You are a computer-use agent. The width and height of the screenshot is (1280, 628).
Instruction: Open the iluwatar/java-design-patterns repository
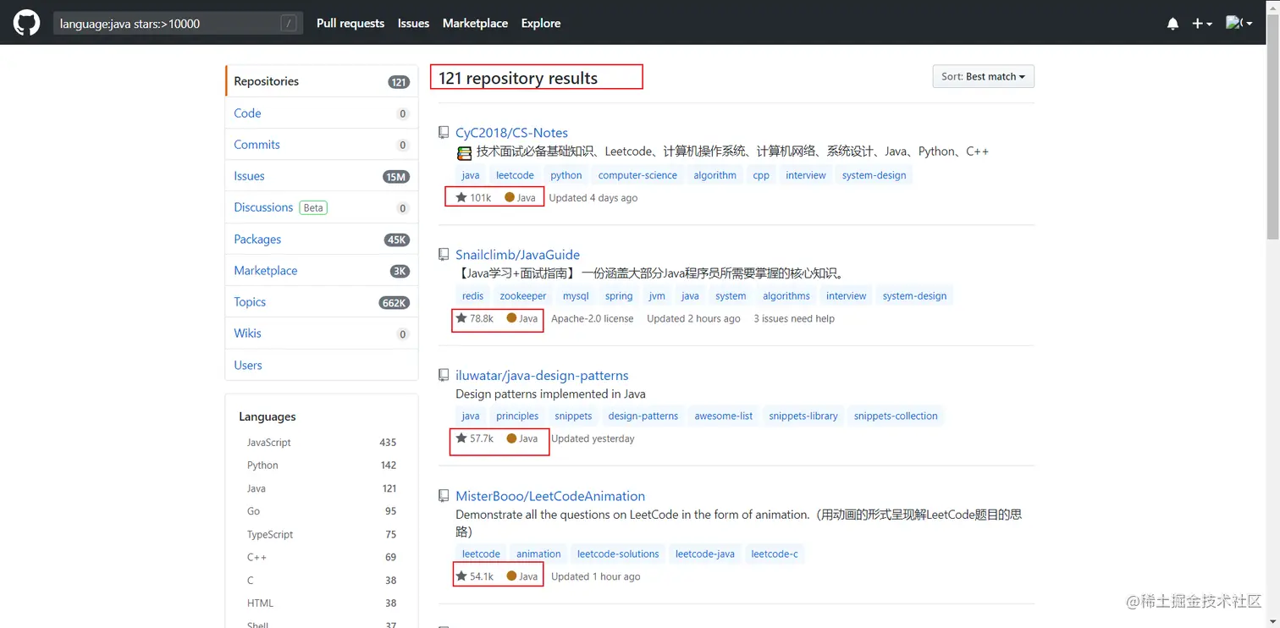[x=542, y=376]
